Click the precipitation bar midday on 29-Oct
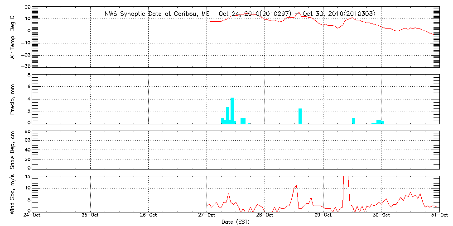453x226 pixels. 353,121
